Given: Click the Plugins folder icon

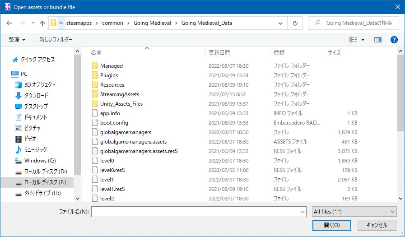Looking at the screenshot, I should coord(95,75).
